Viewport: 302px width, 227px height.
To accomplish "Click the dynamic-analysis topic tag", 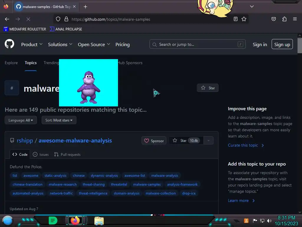I will [104, 176].
